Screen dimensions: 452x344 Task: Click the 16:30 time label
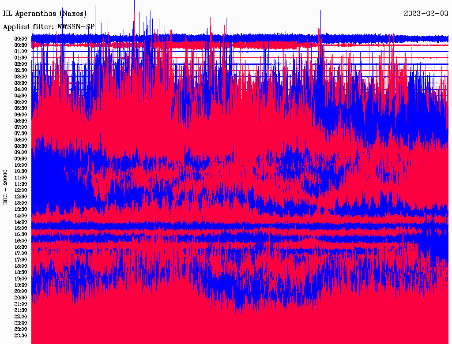coord(21,247)
